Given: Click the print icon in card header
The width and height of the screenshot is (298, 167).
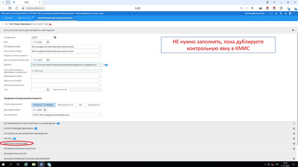Looking at the screenshot, I should tap(293, 30).
